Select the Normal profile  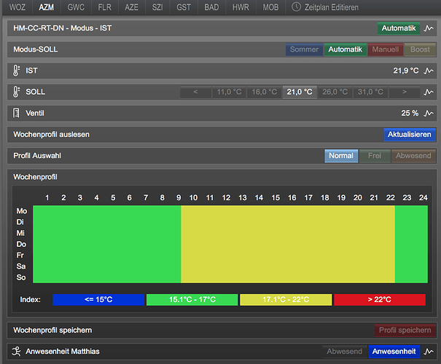coord(341,156)
